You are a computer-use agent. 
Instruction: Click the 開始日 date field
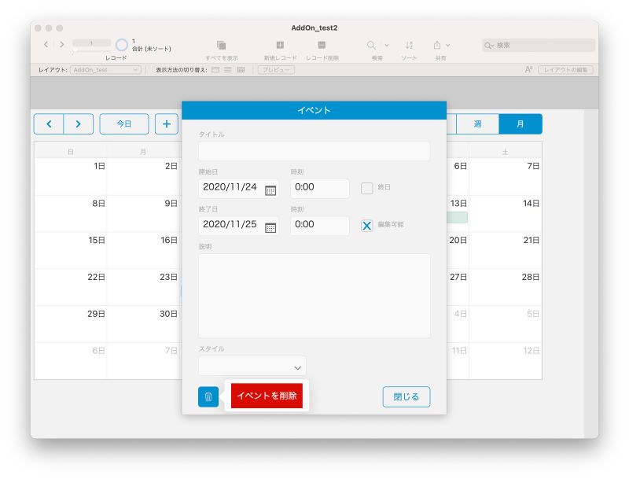coord(238,188)
